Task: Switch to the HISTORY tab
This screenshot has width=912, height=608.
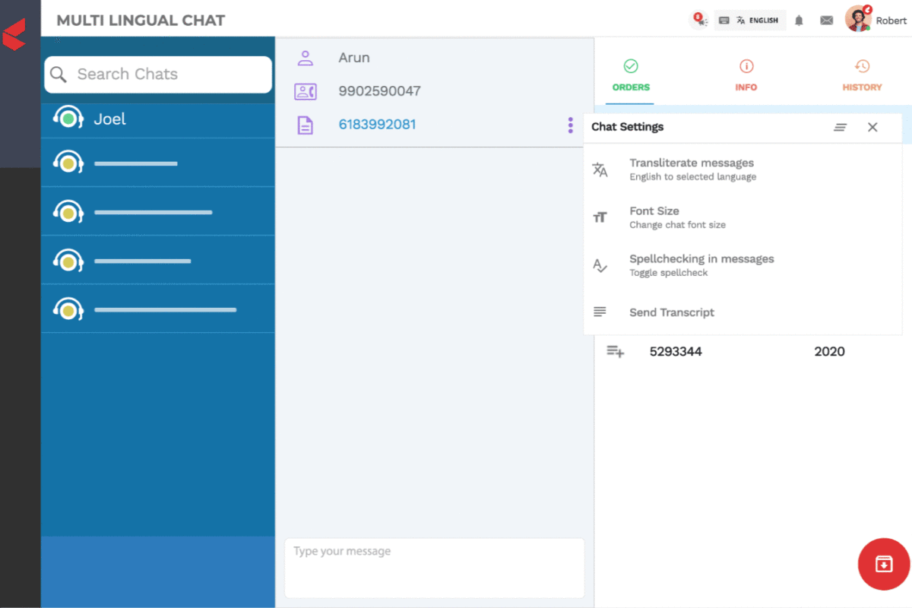Action: tap(862, 74)
